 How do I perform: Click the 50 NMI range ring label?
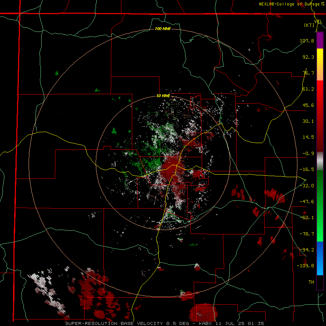pyautogui.click(x=163, y=96)
